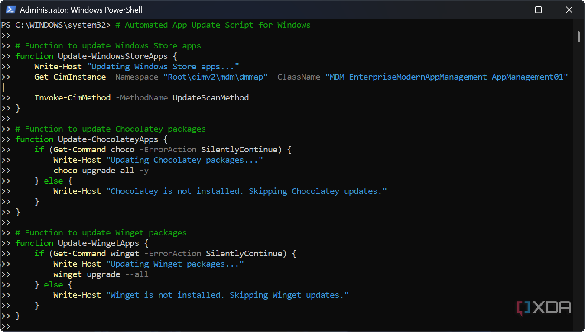Click the 'Function to update Winget packages' comment
This screenshot has width=585, height=332.
[x=101, y=233]
